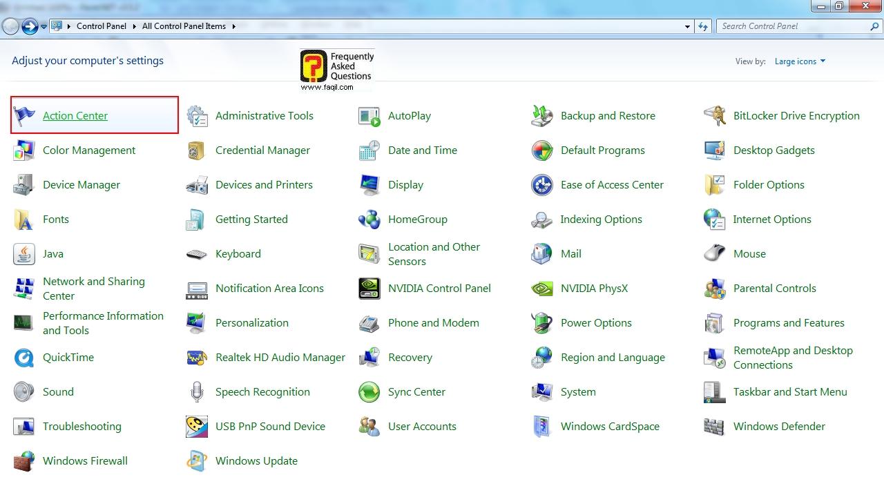This screenshot has width=884, height=486.
Task: Go to Personalization settings
Action: (x=252, y=323)
